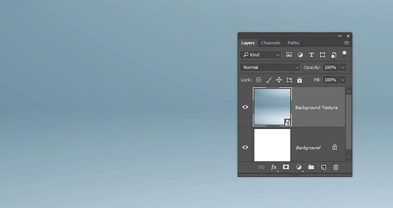Screen dimensions: 393x208
Task: Lock transparent pixels icon
Action: pyautogui.click(x=259, y=80)
